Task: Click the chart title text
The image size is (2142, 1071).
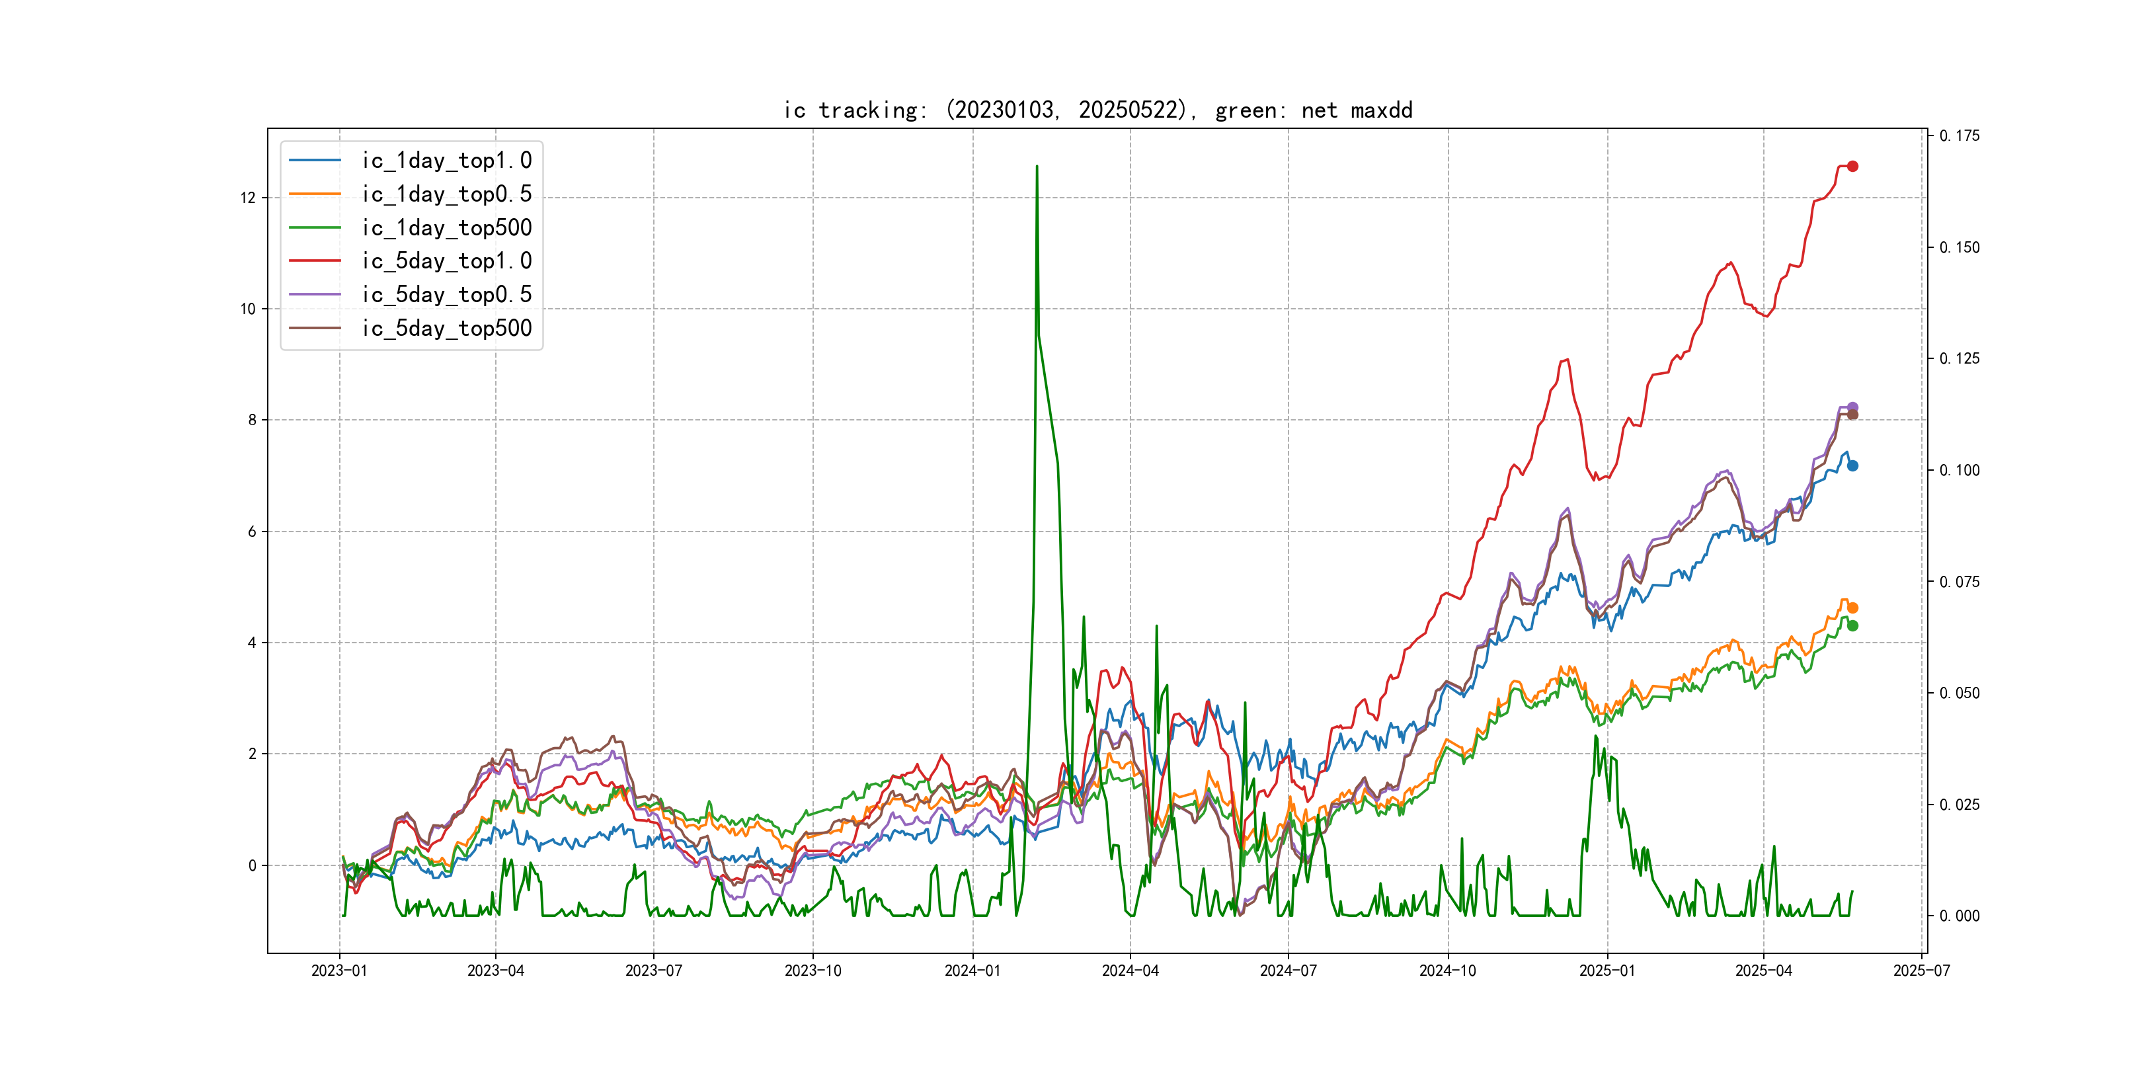Action: (1097, 110)
